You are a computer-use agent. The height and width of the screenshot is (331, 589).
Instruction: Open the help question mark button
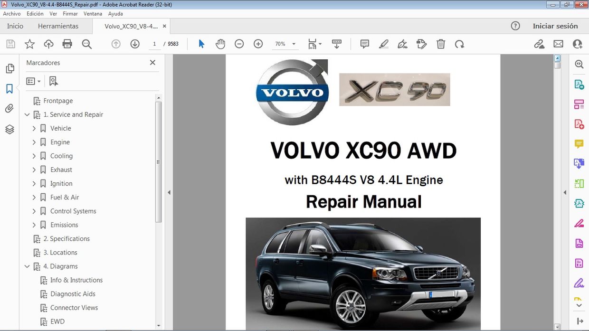(x=515, y=26)
